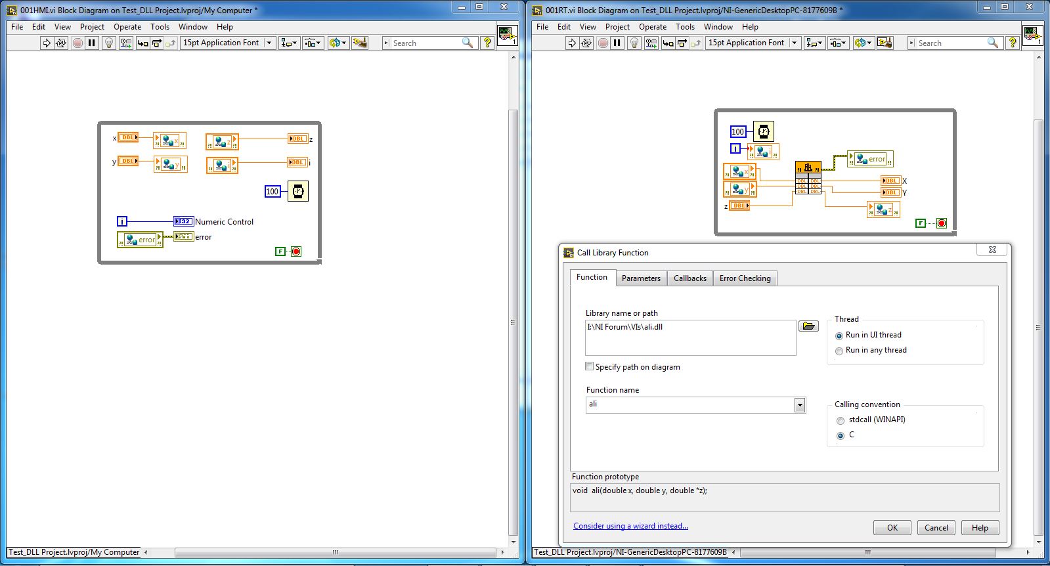
Task: Select Run in any thread option
Action: click(871, 351)
